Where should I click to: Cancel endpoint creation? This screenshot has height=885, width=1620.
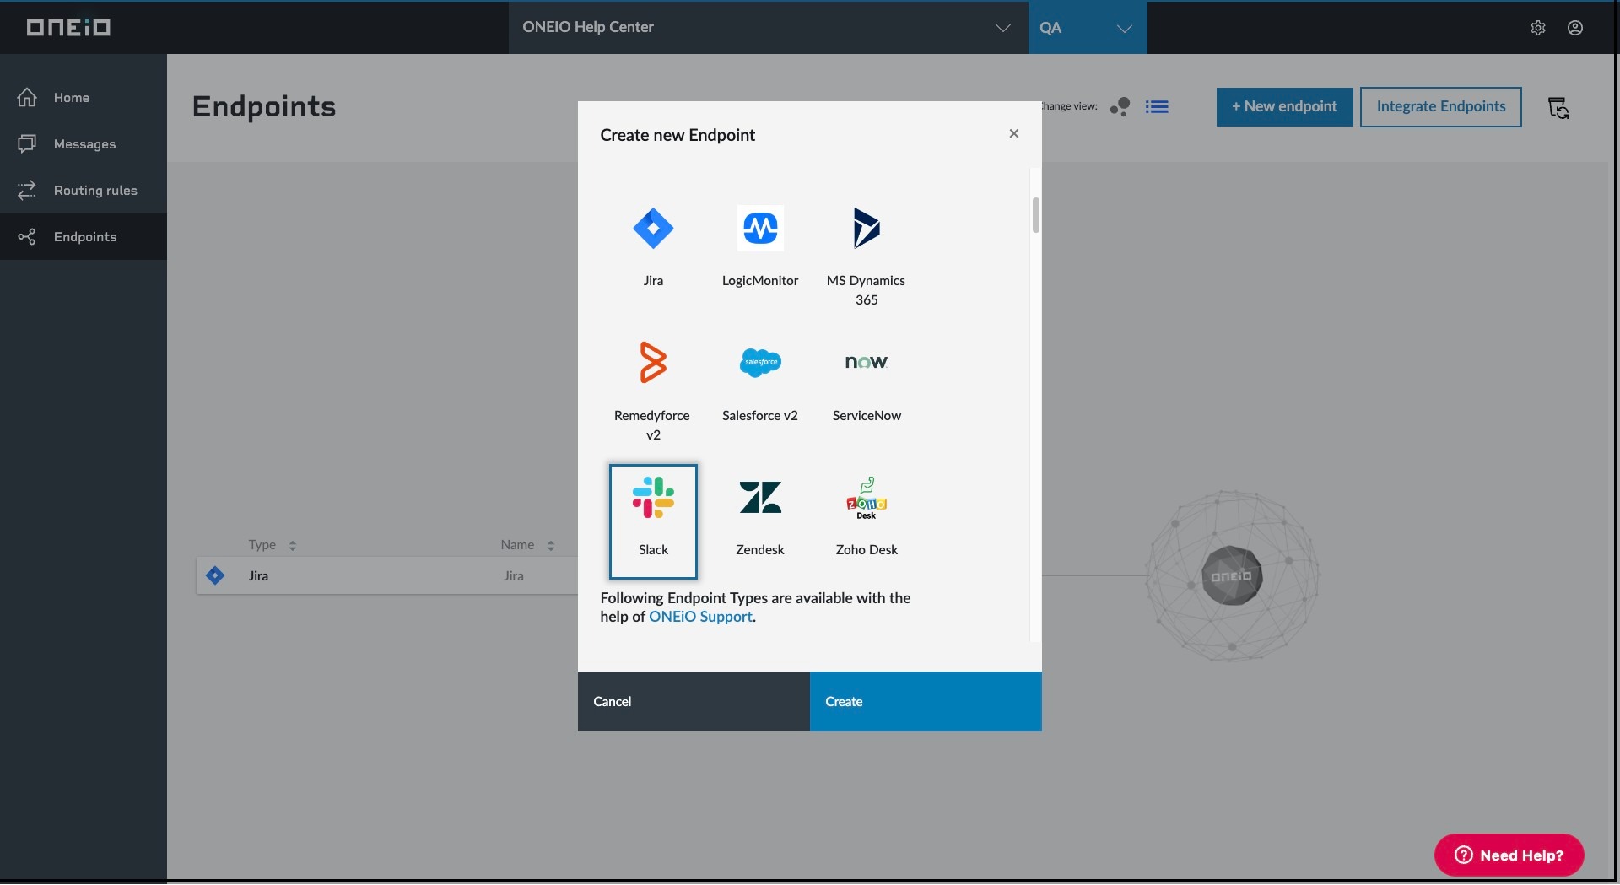pyautogui.click(x=694, y=701)
